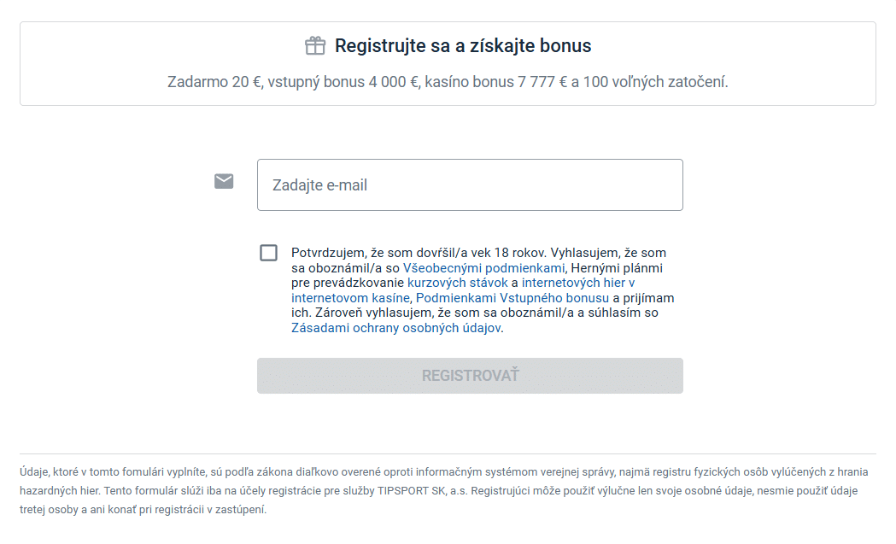
Task: Open the "Podmienkami Vstupného bonusu" link
Action: coord(512,298)
